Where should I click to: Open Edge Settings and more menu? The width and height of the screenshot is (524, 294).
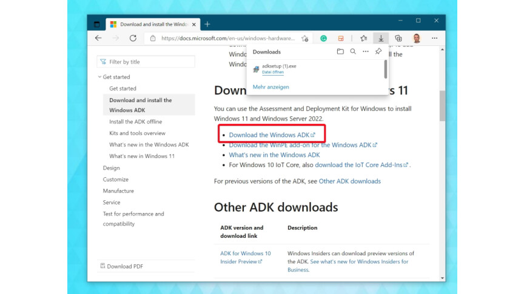coord(434,38)
